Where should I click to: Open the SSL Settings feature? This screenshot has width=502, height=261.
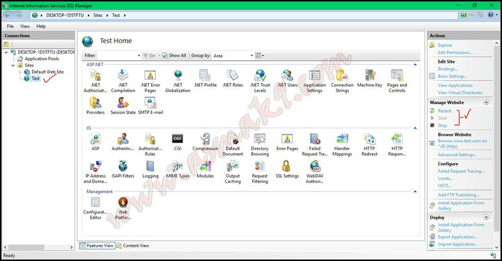[287, 169]
